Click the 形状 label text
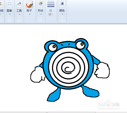127x113 pixels. pyautogui.click(x=40, y=11)
